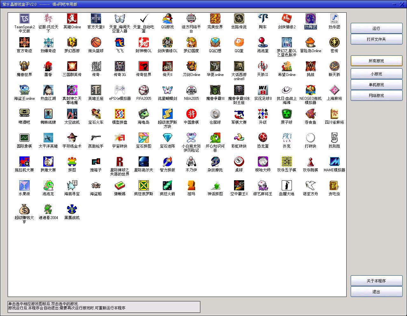The height and width of the screenshot is (316, 407).
Task: Show 所有游戏 all games category
Action: click(x=376, y=61)
